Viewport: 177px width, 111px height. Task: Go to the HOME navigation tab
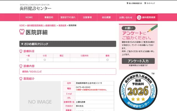coord(29,17)
